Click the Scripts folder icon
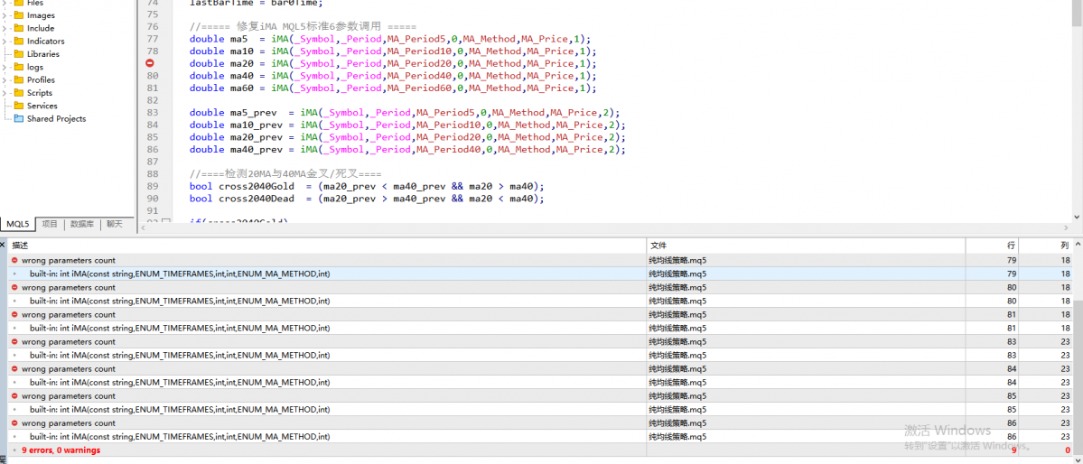1083x464 pixels. pyautogui.click(x=19, y=92)
